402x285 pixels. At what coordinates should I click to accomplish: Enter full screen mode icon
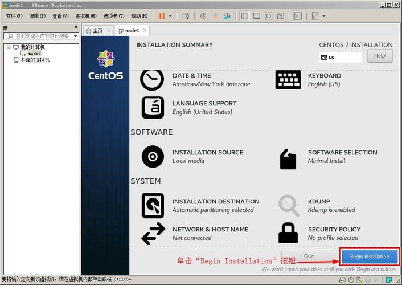coord(268,16)
